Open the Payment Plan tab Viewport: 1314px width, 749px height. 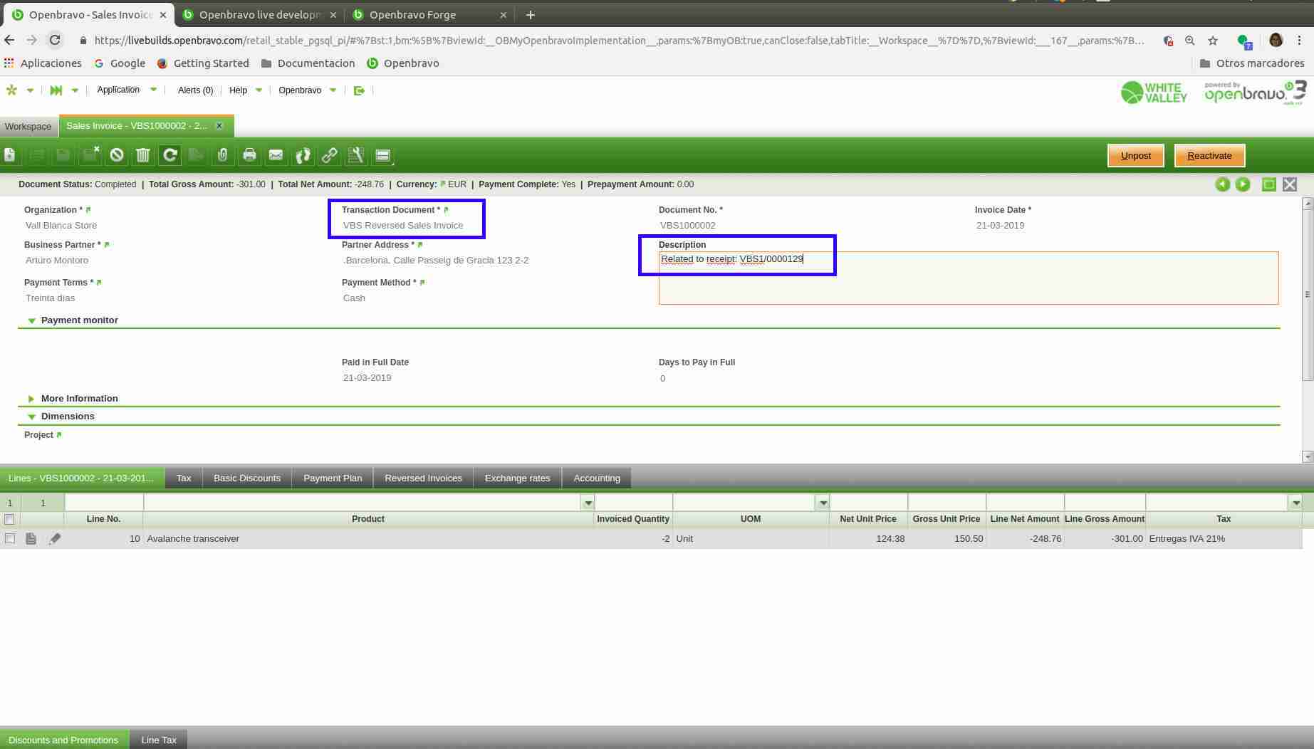click(333, 478)
